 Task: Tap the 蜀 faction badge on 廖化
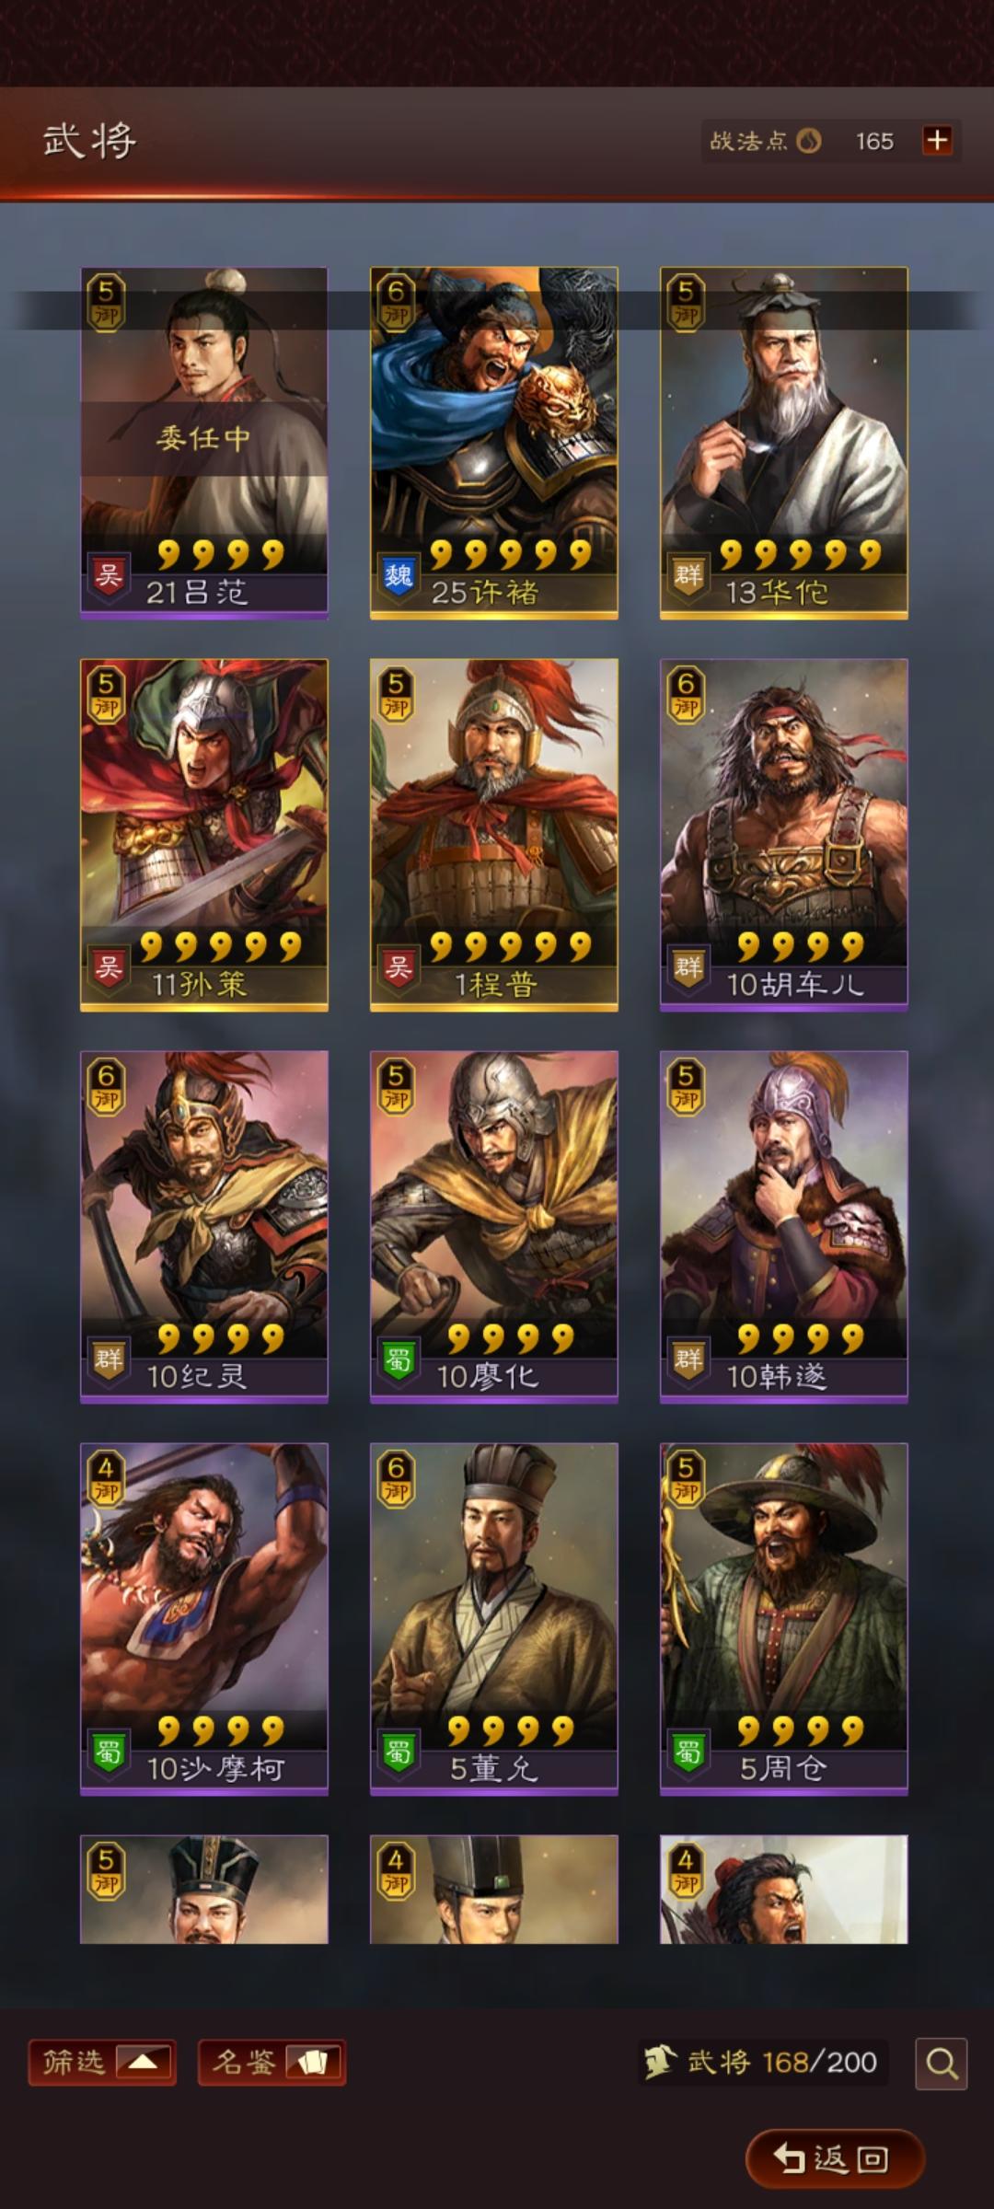(x=398, y=1359)
